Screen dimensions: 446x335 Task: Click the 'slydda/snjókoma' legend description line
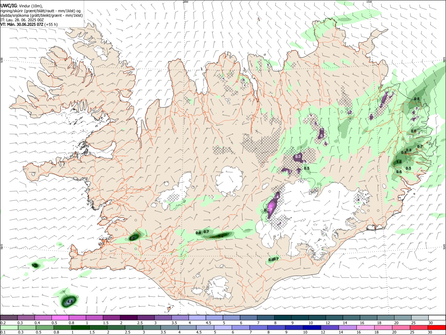[x=41, y=15]
